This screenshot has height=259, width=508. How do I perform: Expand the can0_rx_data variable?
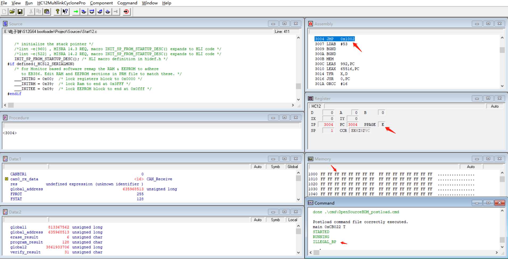(6, 179)
